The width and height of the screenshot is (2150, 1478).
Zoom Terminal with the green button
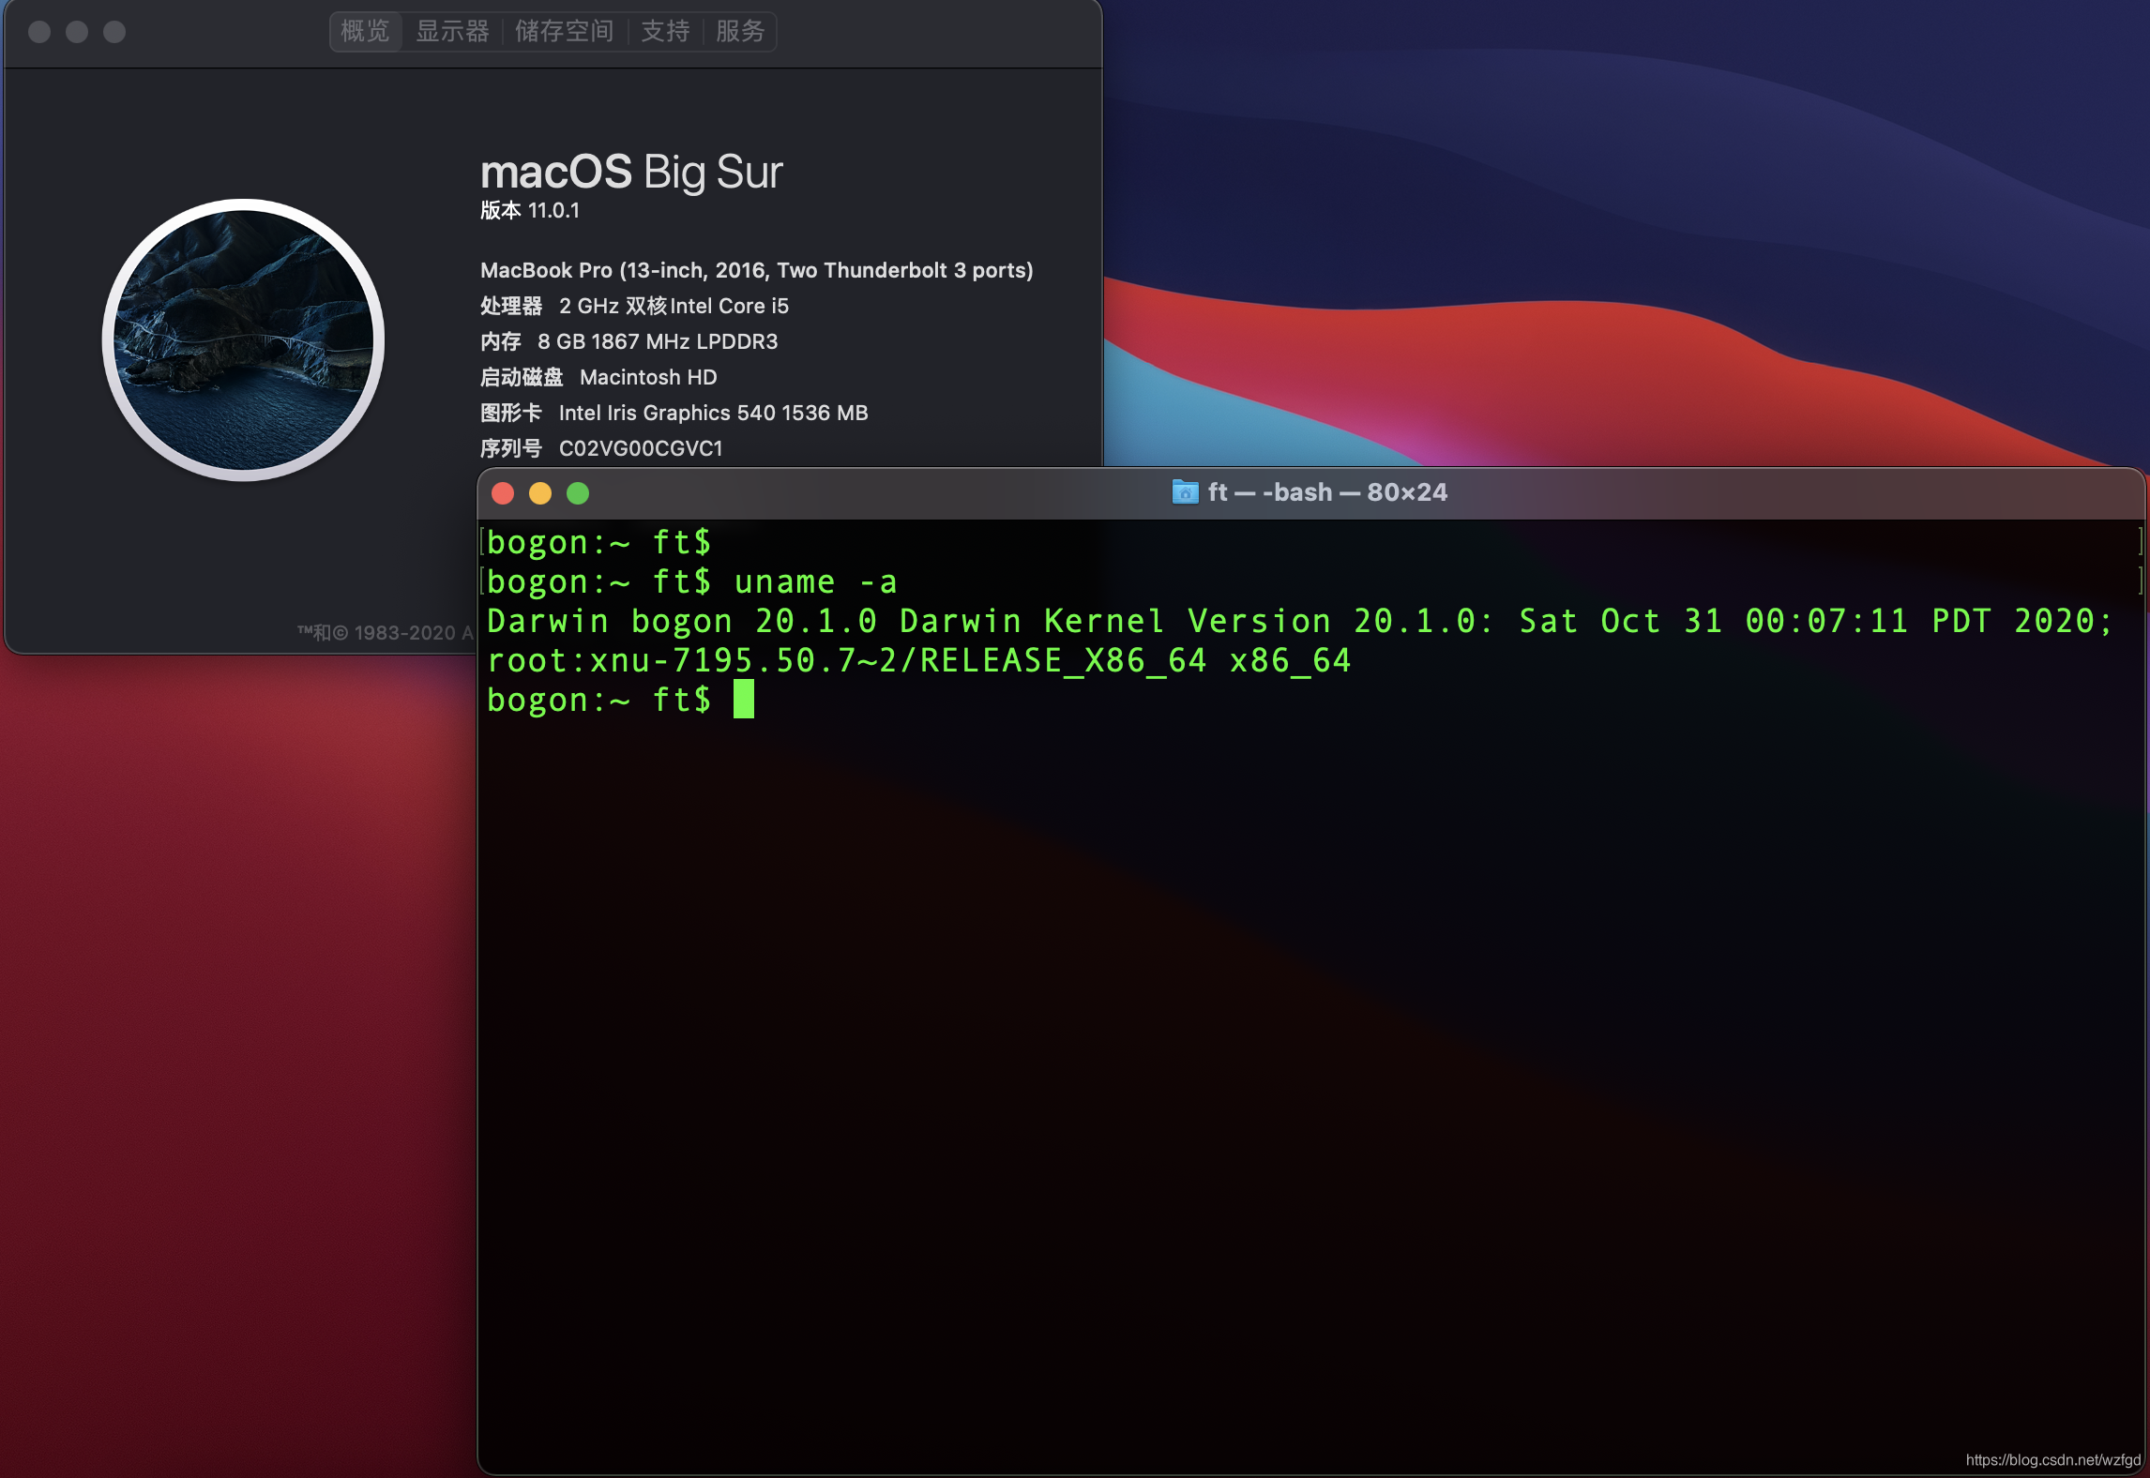(x=578, y=493)
